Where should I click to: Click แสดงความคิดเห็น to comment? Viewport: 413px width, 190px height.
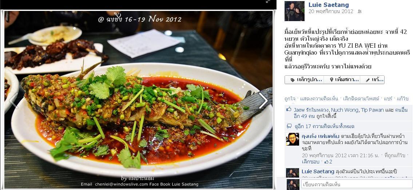pyautogui.click(x=319, y=99)
